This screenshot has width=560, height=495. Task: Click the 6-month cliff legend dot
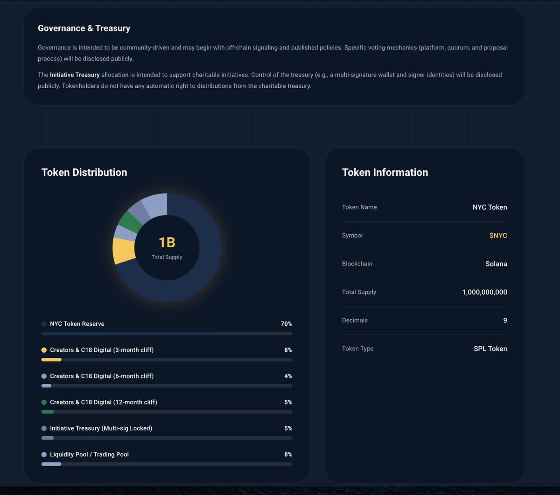(x=44, y=376)
